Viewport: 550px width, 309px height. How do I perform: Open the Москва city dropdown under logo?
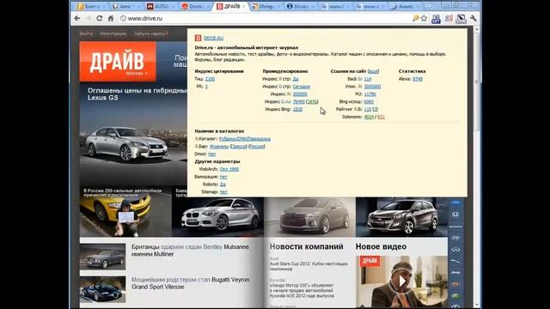pyautogui.click(x=137, y=74)
